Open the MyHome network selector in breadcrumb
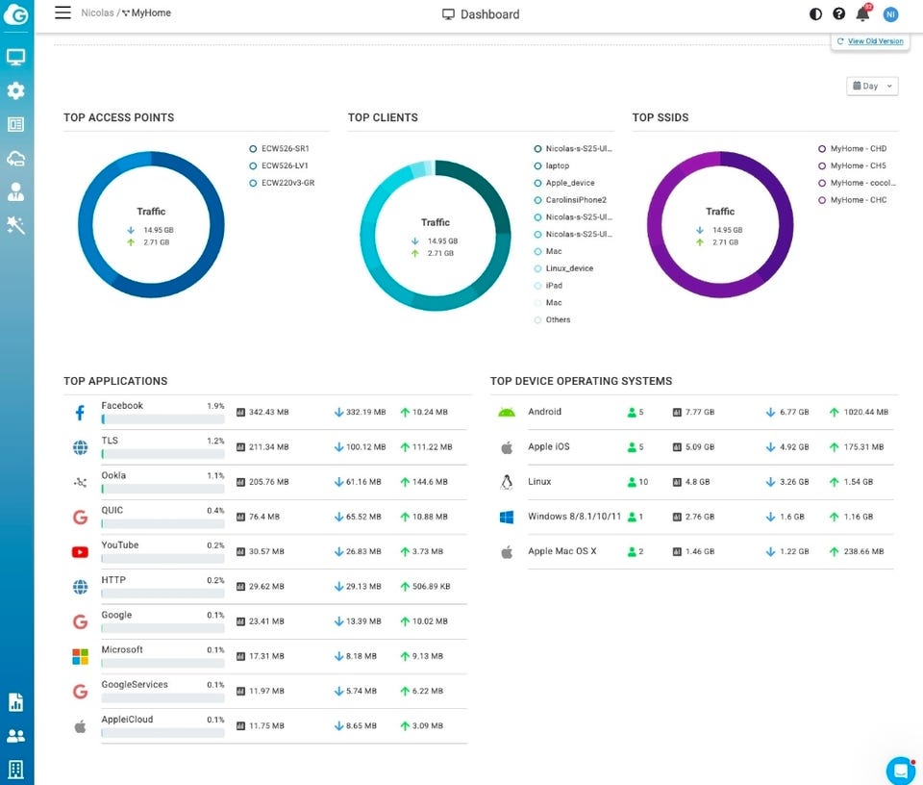This screenshot has height=785, width=923. point(146,13)
